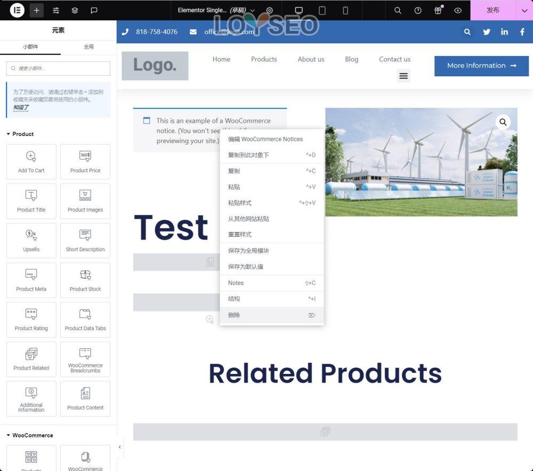Choose 复制到此对象下 in context menu
This screenshot has height=471, width=533.
click(x=272, y=155)
